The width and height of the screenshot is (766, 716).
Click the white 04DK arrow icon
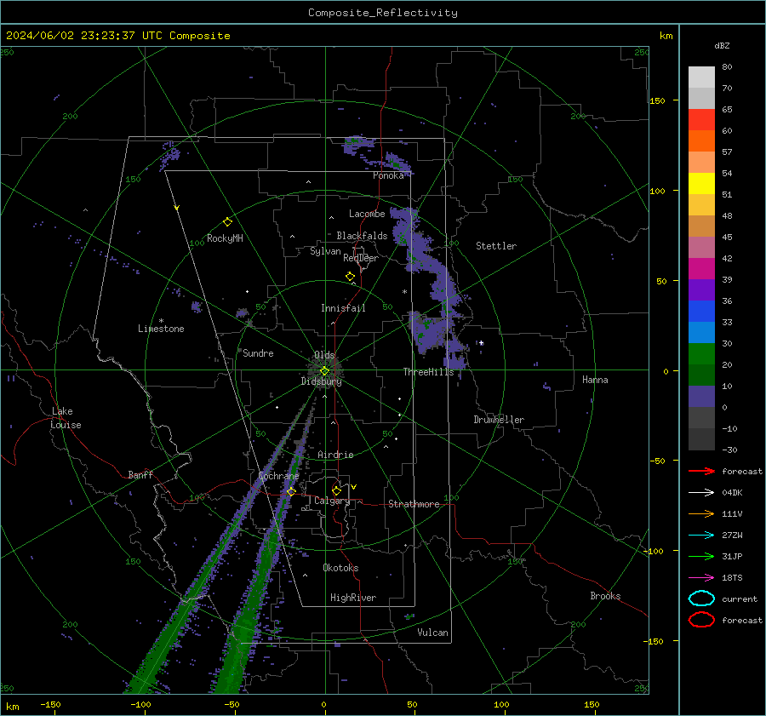701,492
